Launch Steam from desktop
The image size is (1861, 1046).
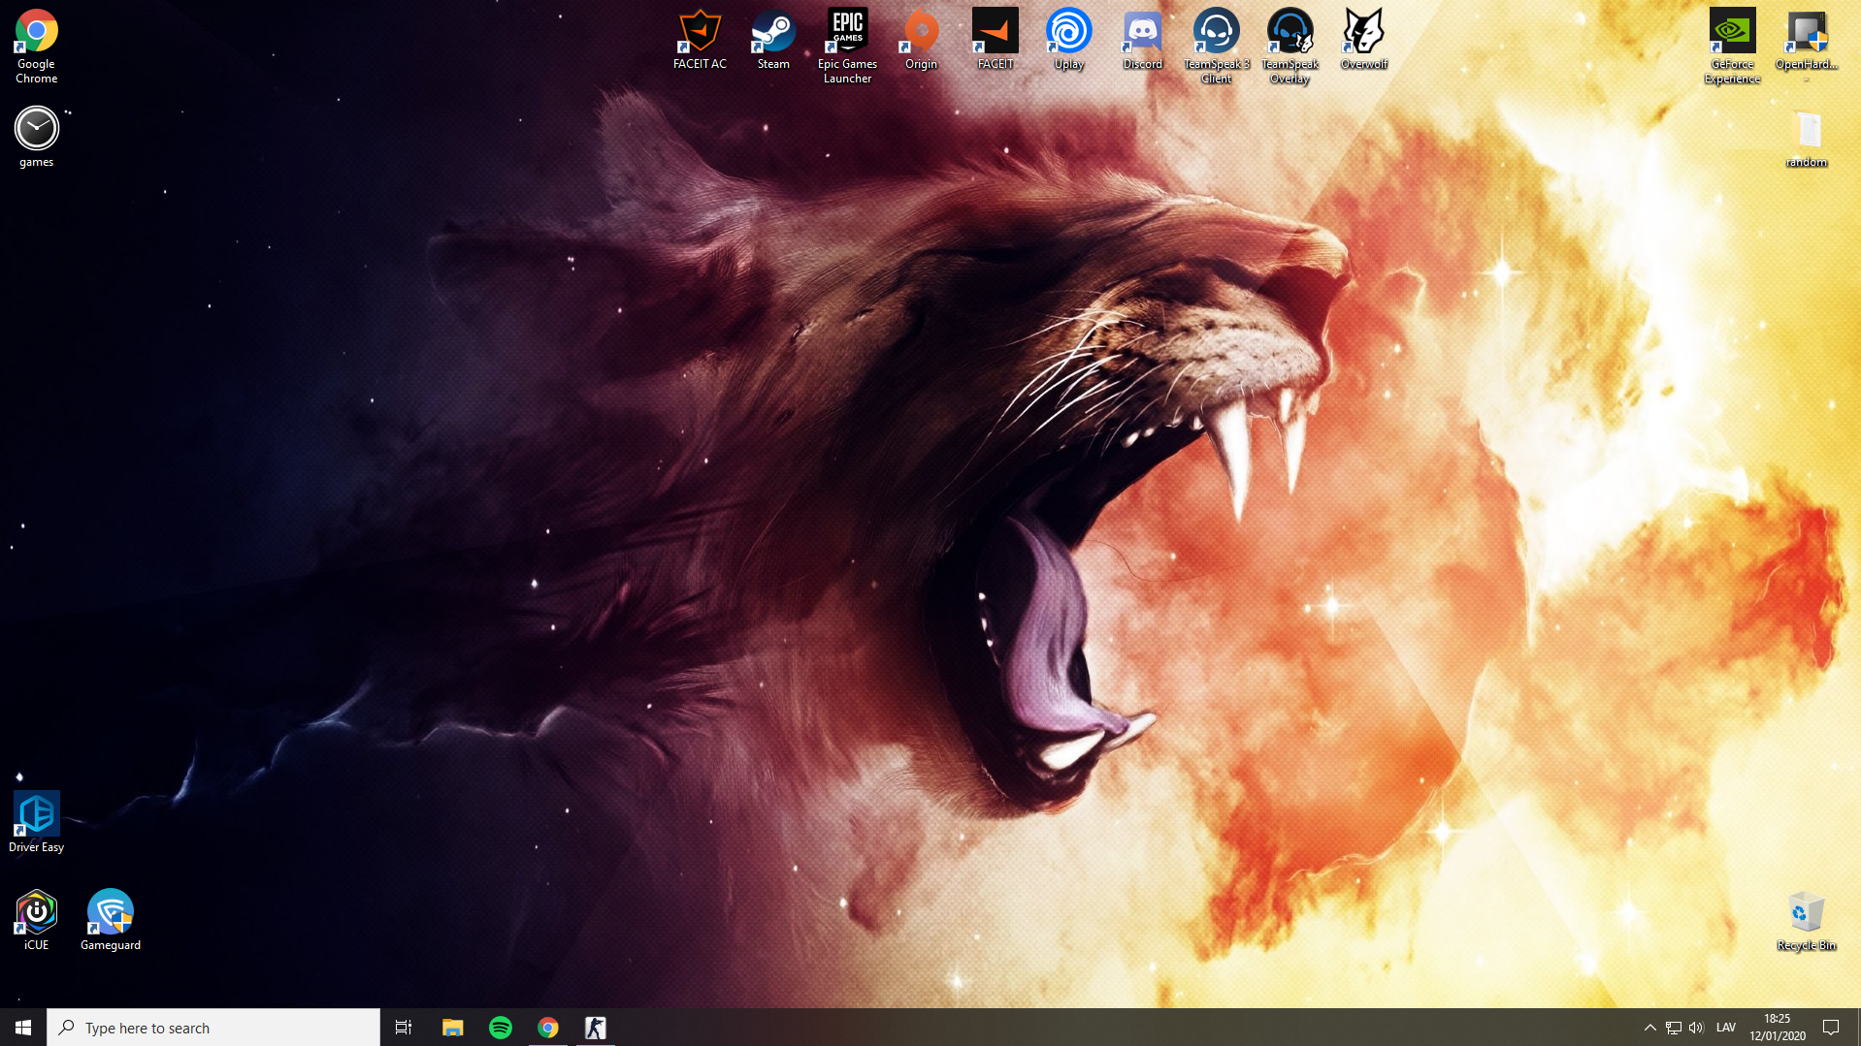(x=773, y=39)
